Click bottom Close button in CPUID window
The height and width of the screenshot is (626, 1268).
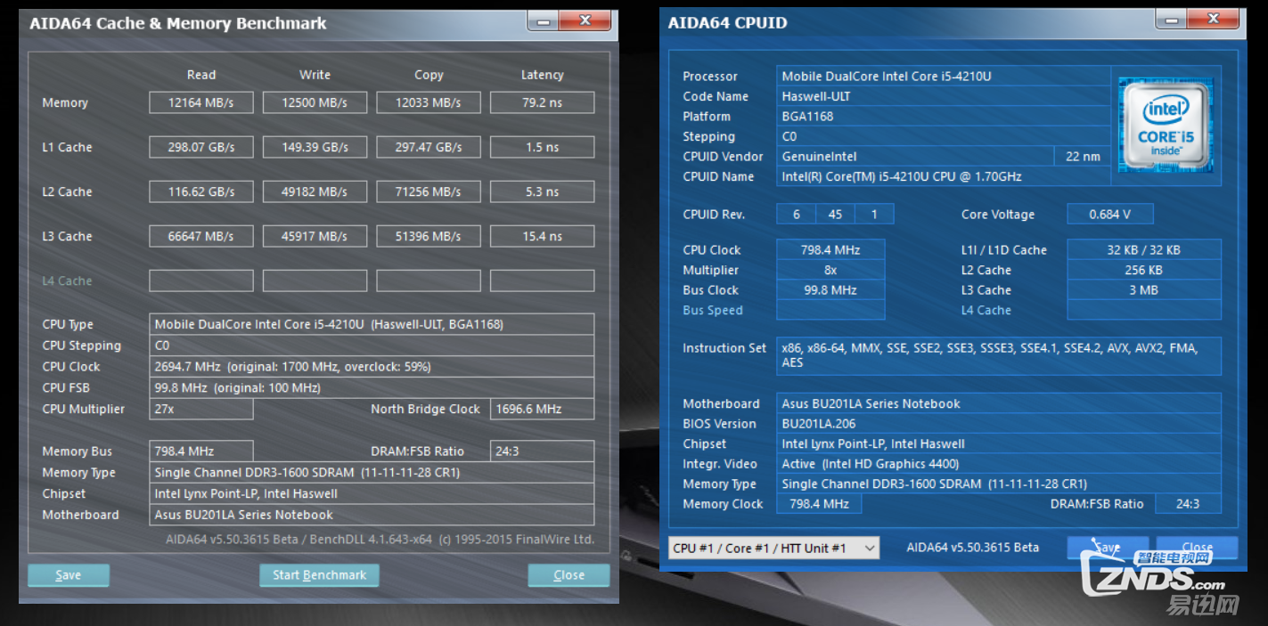pos(1197,548)
